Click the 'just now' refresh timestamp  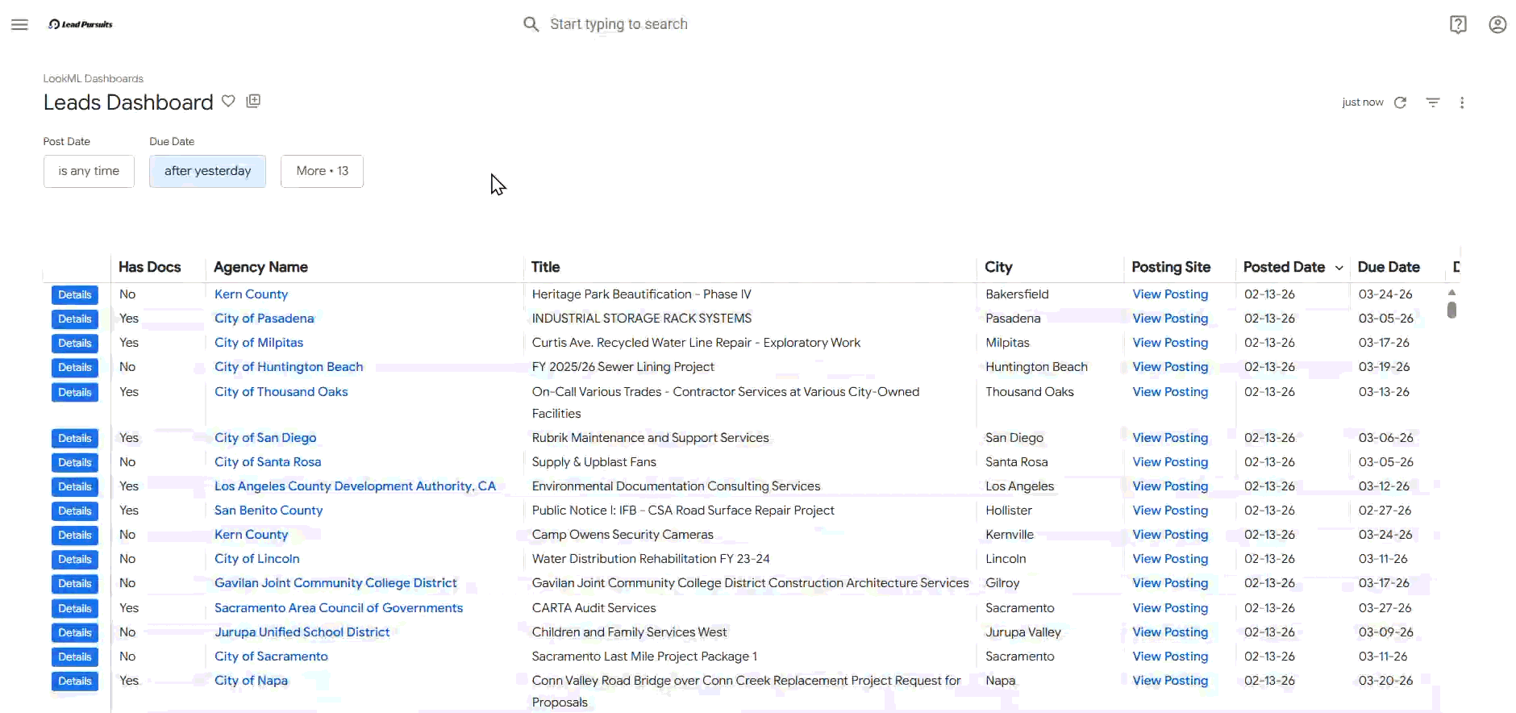[1363, 102]
